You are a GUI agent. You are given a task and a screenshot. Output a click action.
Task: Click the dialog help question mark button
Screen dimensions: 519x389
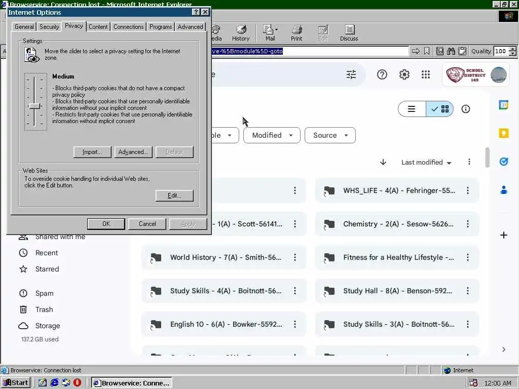(196, 12)
